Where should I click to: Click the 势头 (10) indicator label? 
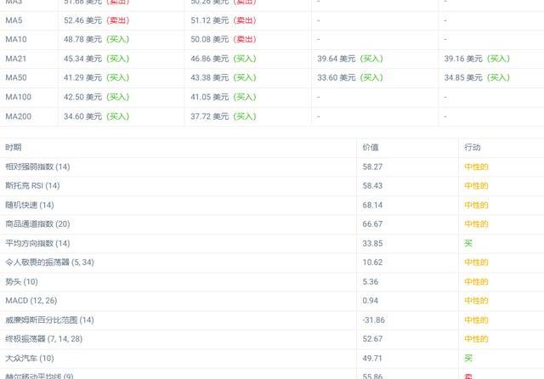21,281
